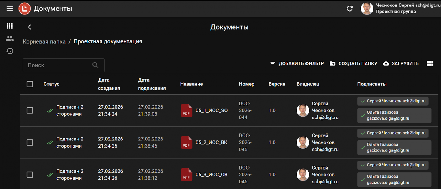Open the apps grid in sidebar

coord(10,26)
